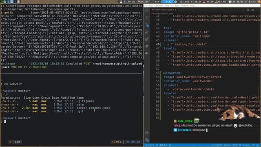Click the tmux clock 17:53 at terminal bottom
261x147 pixels.
tap(116, 142)
